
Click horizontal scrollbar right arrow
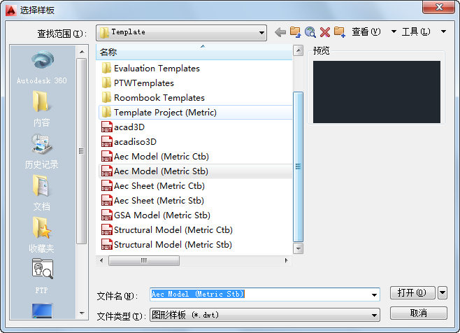tap(287, 260)
